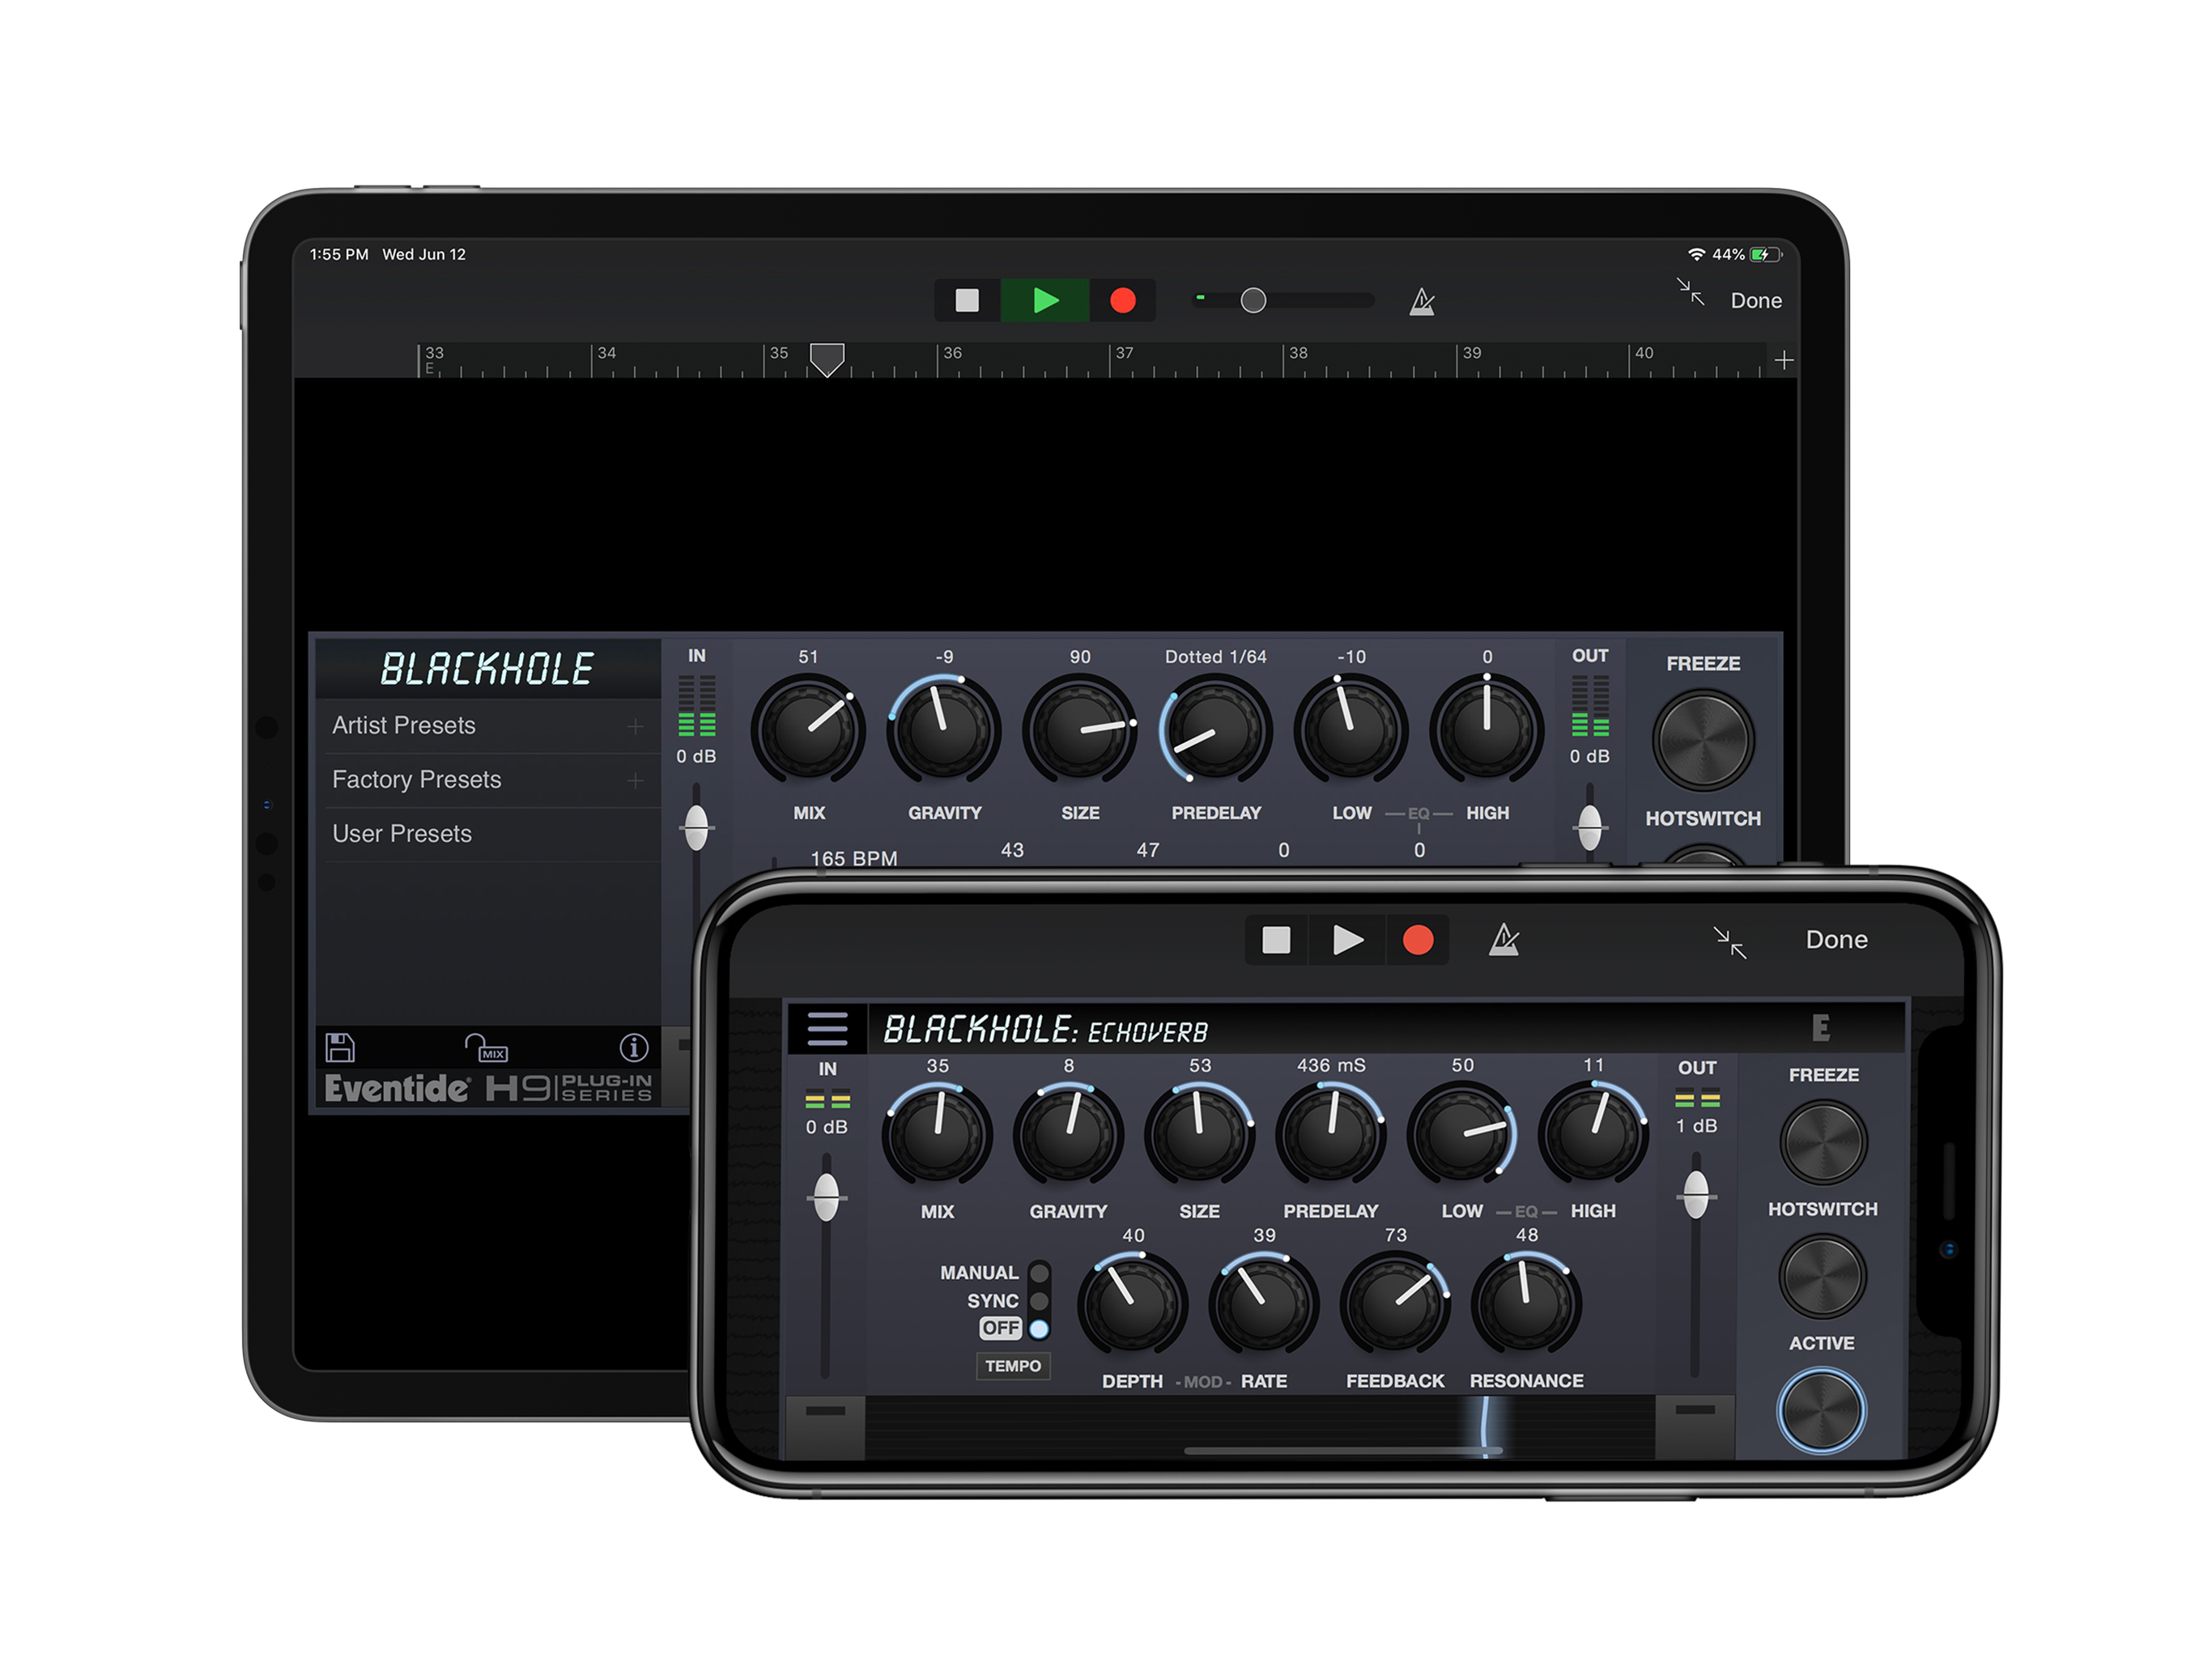Tap Done on the iPad toolbar
This screenshot has width=2212, height=1658.
coord(1755,300)
